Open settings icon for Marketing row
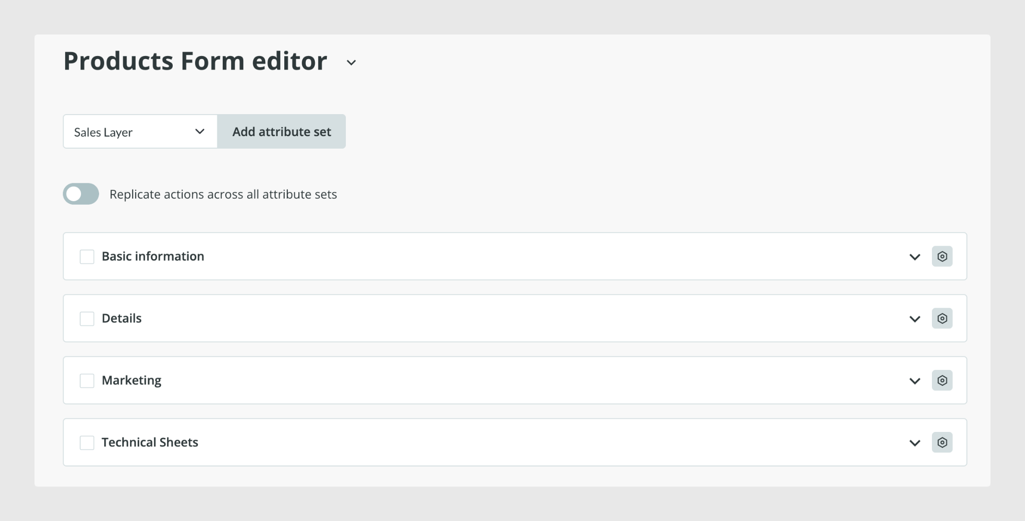This screenshot has width=1025, height=521. [x=942, y=380]
